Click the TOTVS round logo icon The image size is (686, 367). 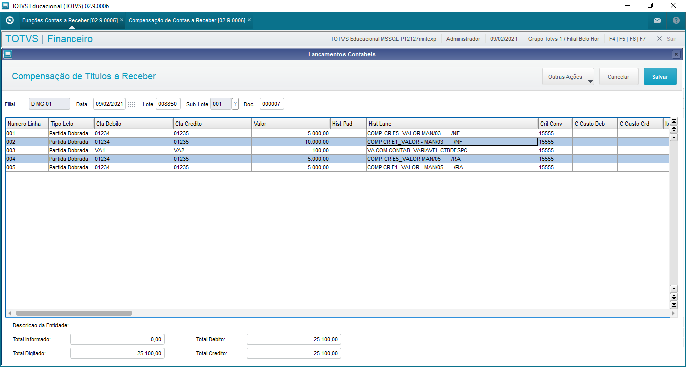point(10,20)
